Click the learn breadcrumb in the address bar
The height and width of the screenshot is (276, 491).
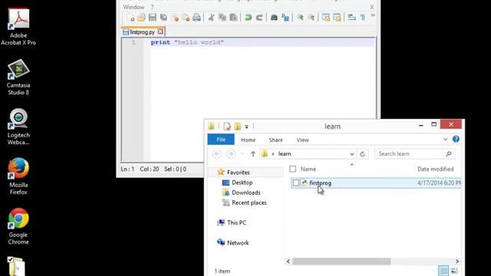click(x=285, y=153)
